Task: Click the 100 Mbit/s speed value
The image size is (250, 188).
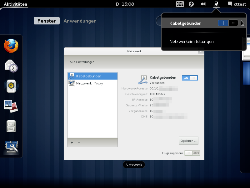Action: click(x=157, y=94)
